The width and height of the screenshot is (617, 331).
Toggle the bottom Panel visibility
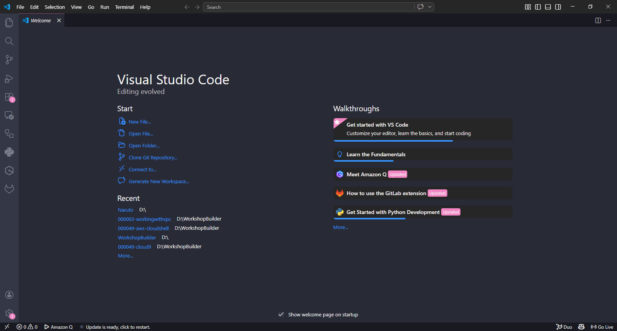[x=548, y=7]
